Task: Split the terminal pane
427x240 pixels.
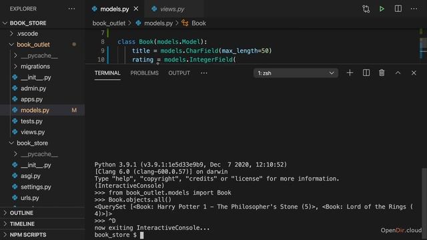Action: pyautogui.click(x=366, y=73)
